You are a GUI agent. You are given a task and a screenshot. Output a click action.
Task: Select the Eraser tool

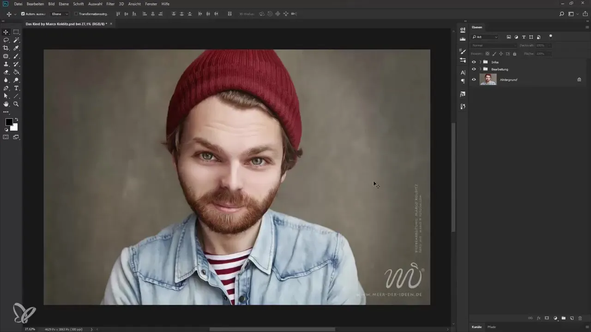[x=6, y=72]
